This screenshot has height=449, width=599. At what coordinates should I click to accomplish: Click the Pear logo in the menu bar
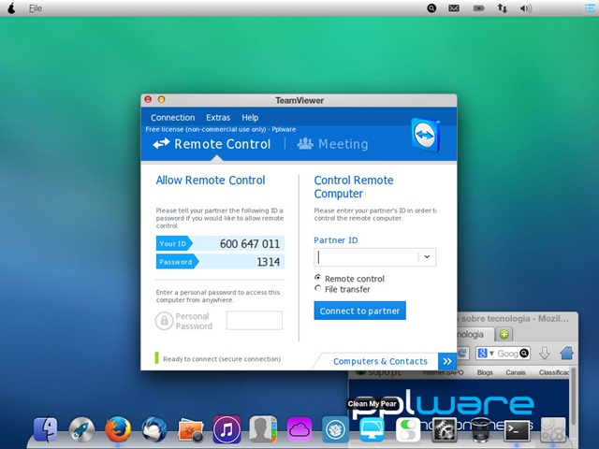[x=11, y=8]
